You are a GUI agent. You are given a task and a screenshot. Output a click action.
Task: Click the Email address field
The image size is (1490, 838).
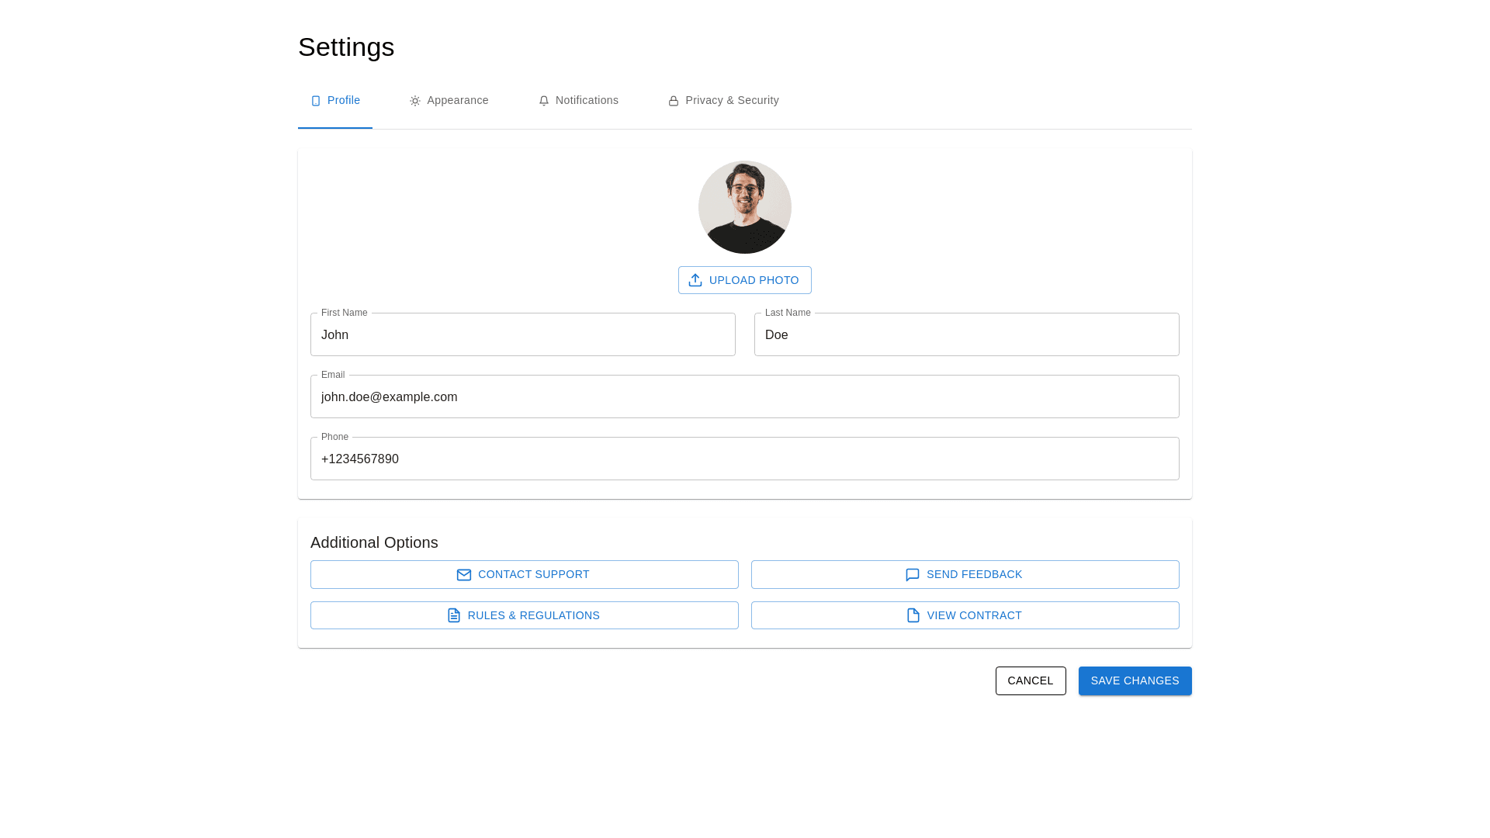[744, 397]
